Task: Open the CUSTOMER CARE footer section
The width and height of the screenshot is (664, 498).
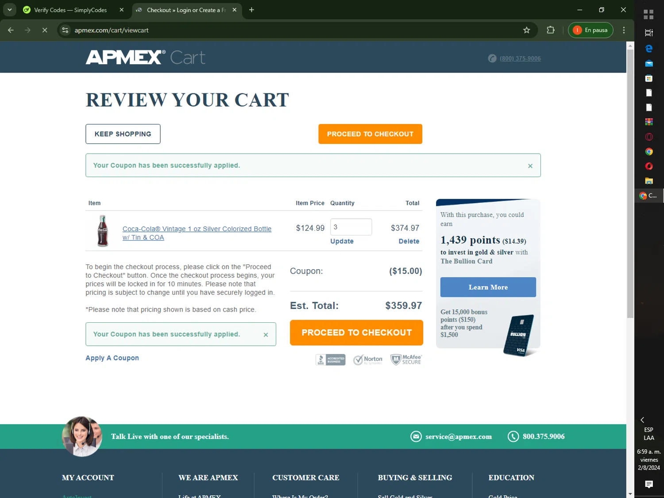Action: point(305,478)
